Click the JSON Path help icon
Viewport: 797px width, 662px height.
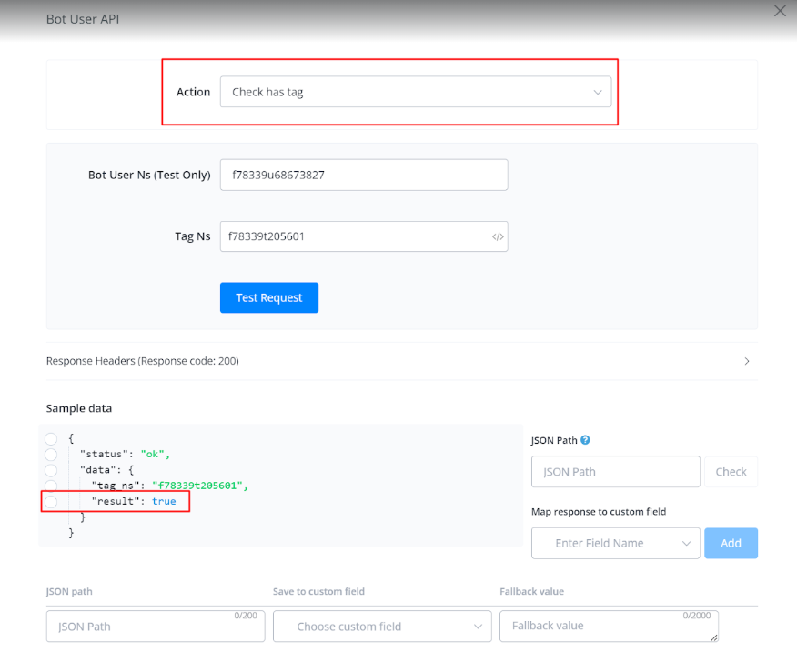(585, 440)
